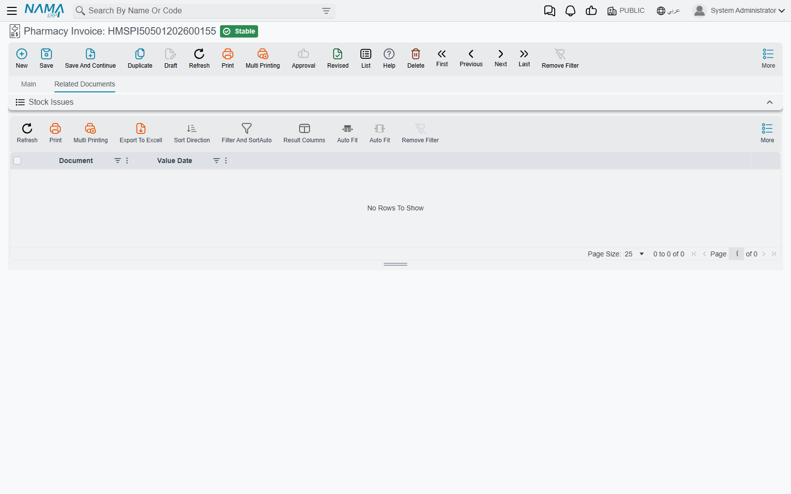Switch language to Arabic
791x494 pixels.
[x=668, y=10]
